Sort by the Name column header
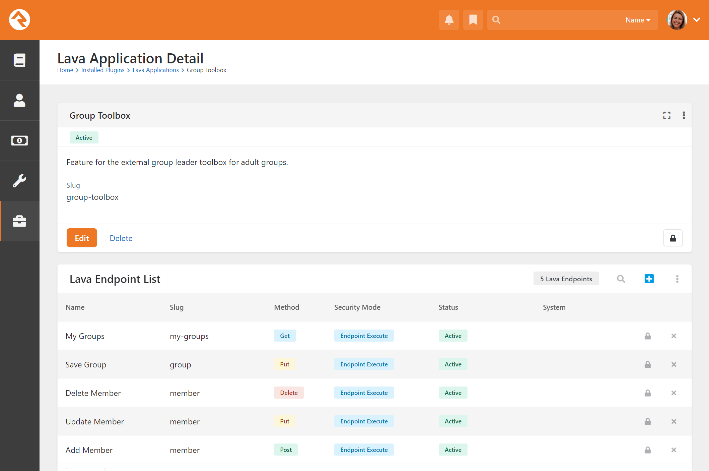 point(75,307)
